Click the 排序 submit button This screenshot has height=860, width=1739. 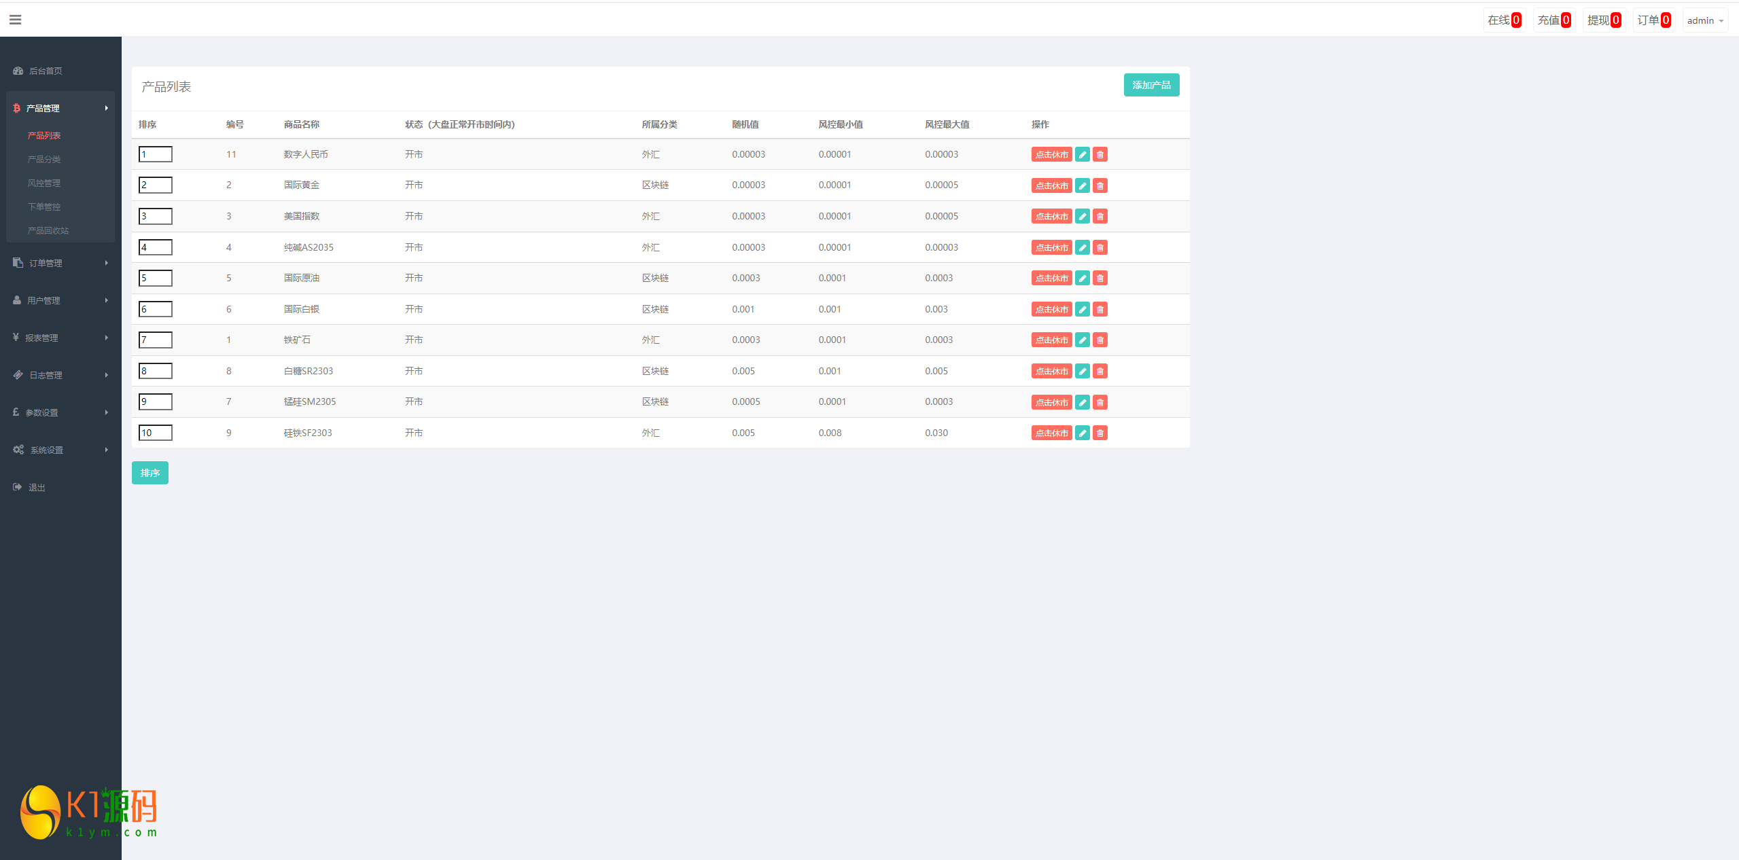150,473
